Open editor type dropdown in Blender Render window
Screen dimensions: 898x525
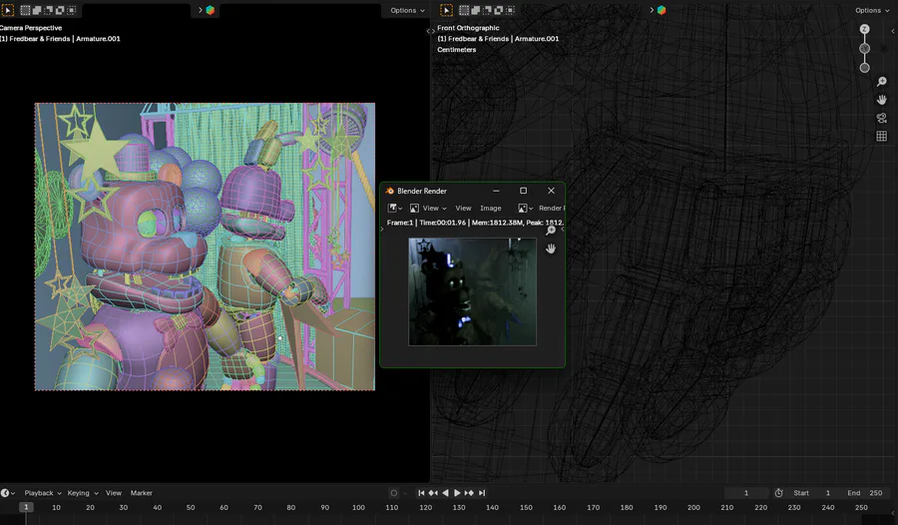click(394, 208)
